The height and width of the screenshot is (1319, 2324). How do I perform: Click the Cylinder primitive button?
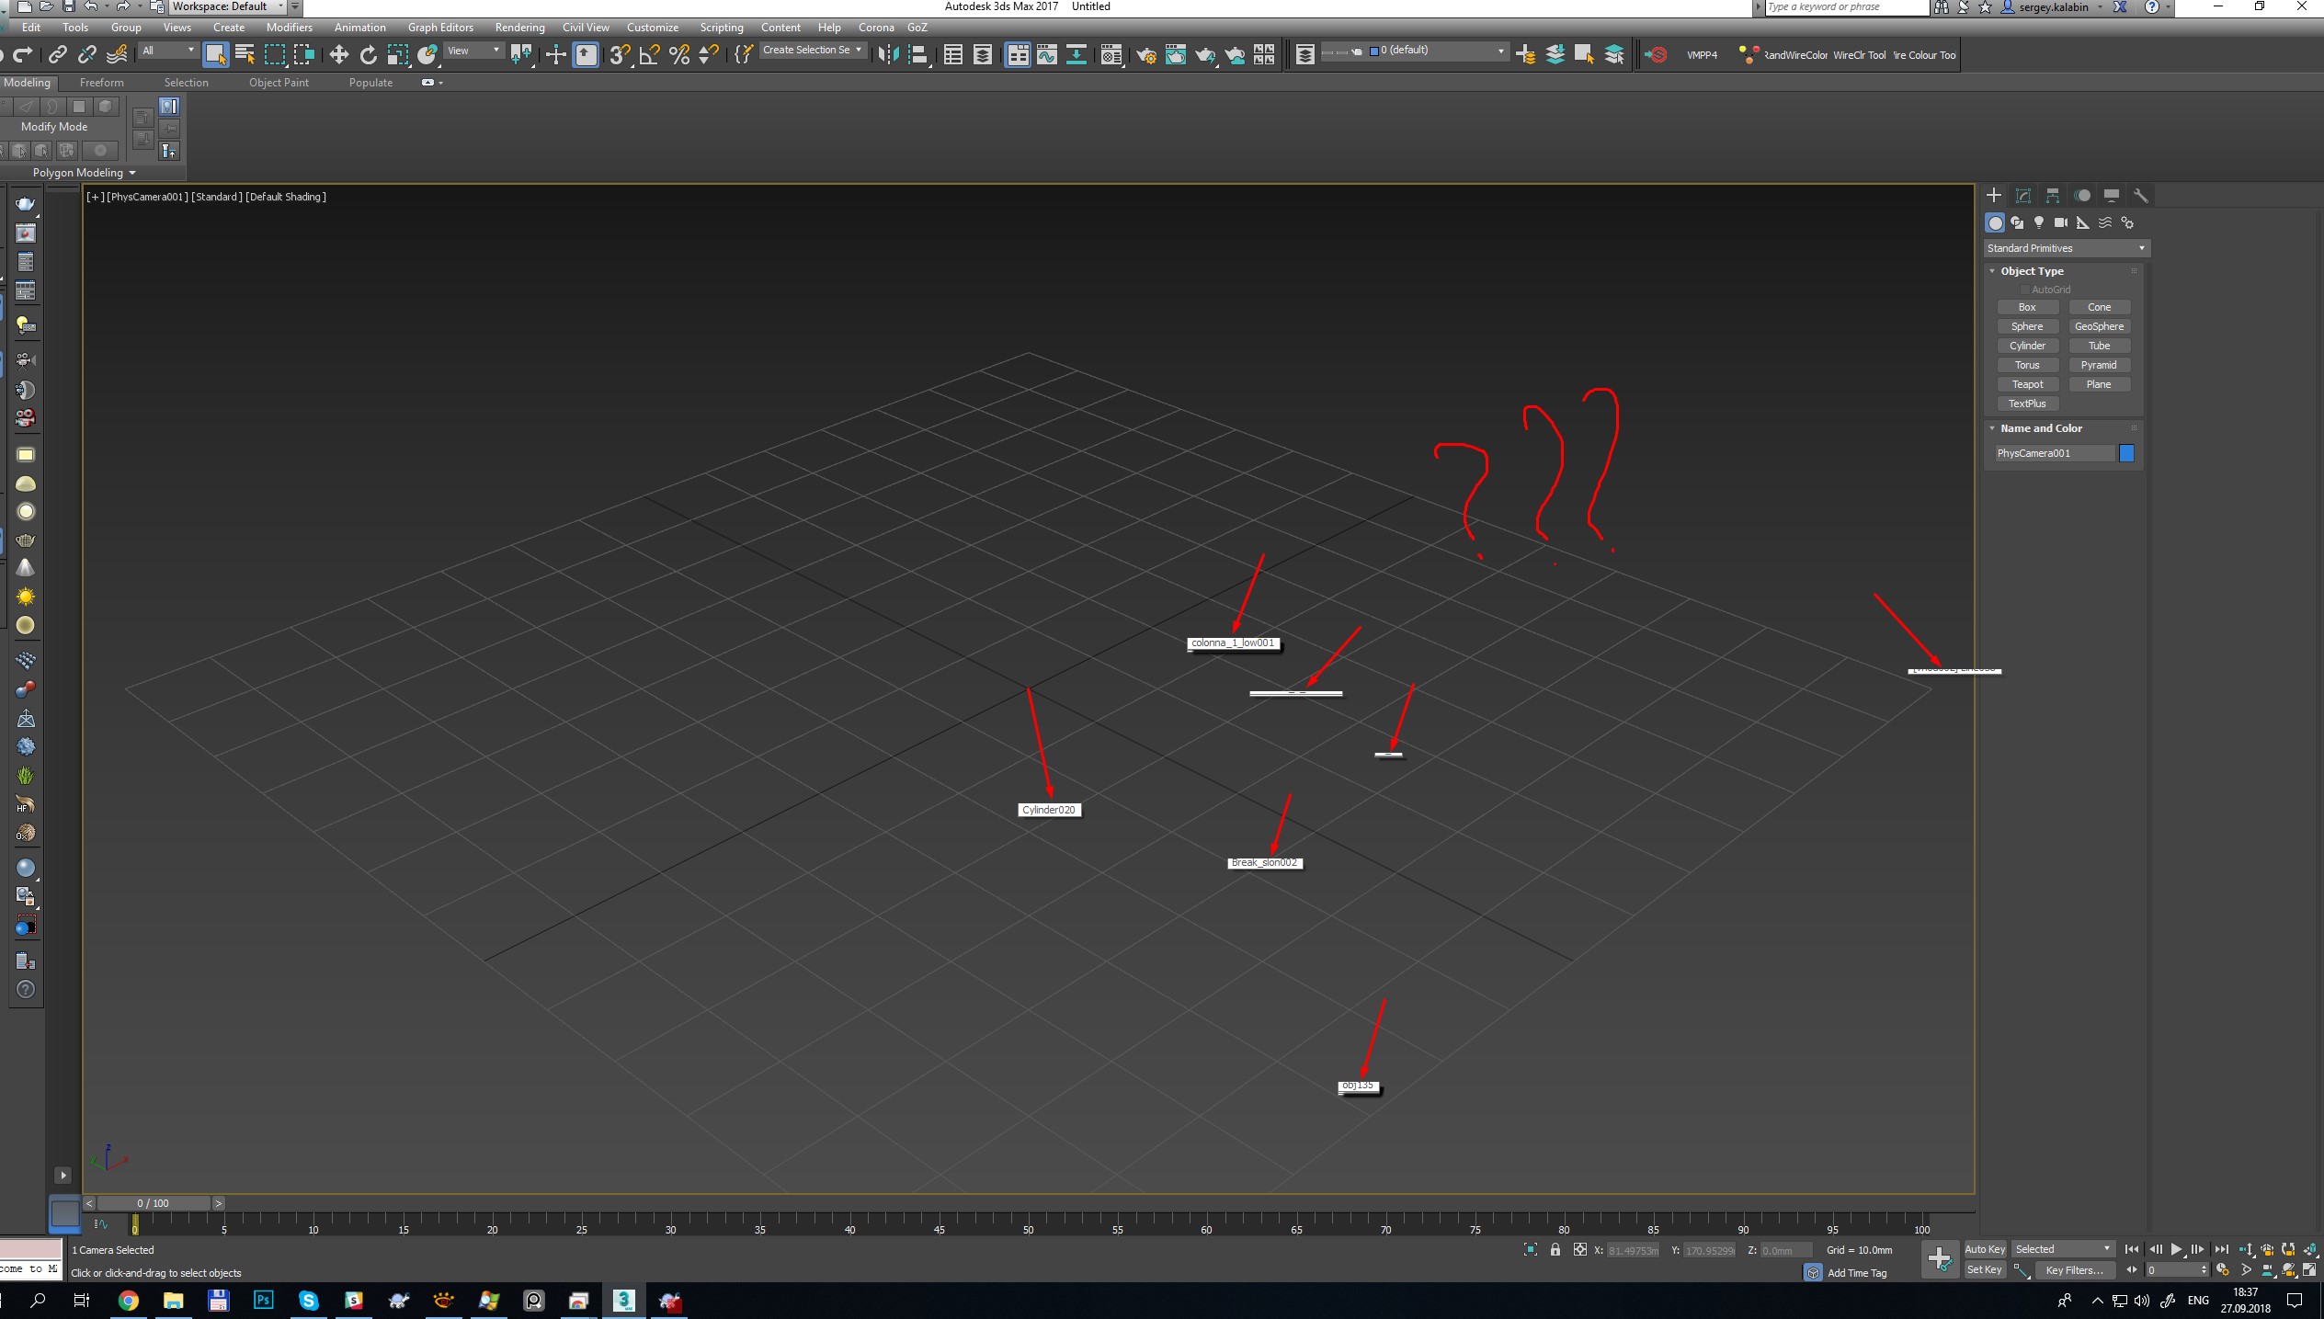point(2027,345)
